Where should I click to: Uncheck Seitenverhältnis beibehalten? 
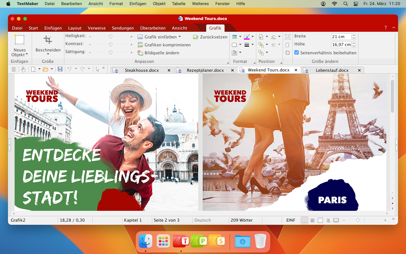click(x=297, y=53)
